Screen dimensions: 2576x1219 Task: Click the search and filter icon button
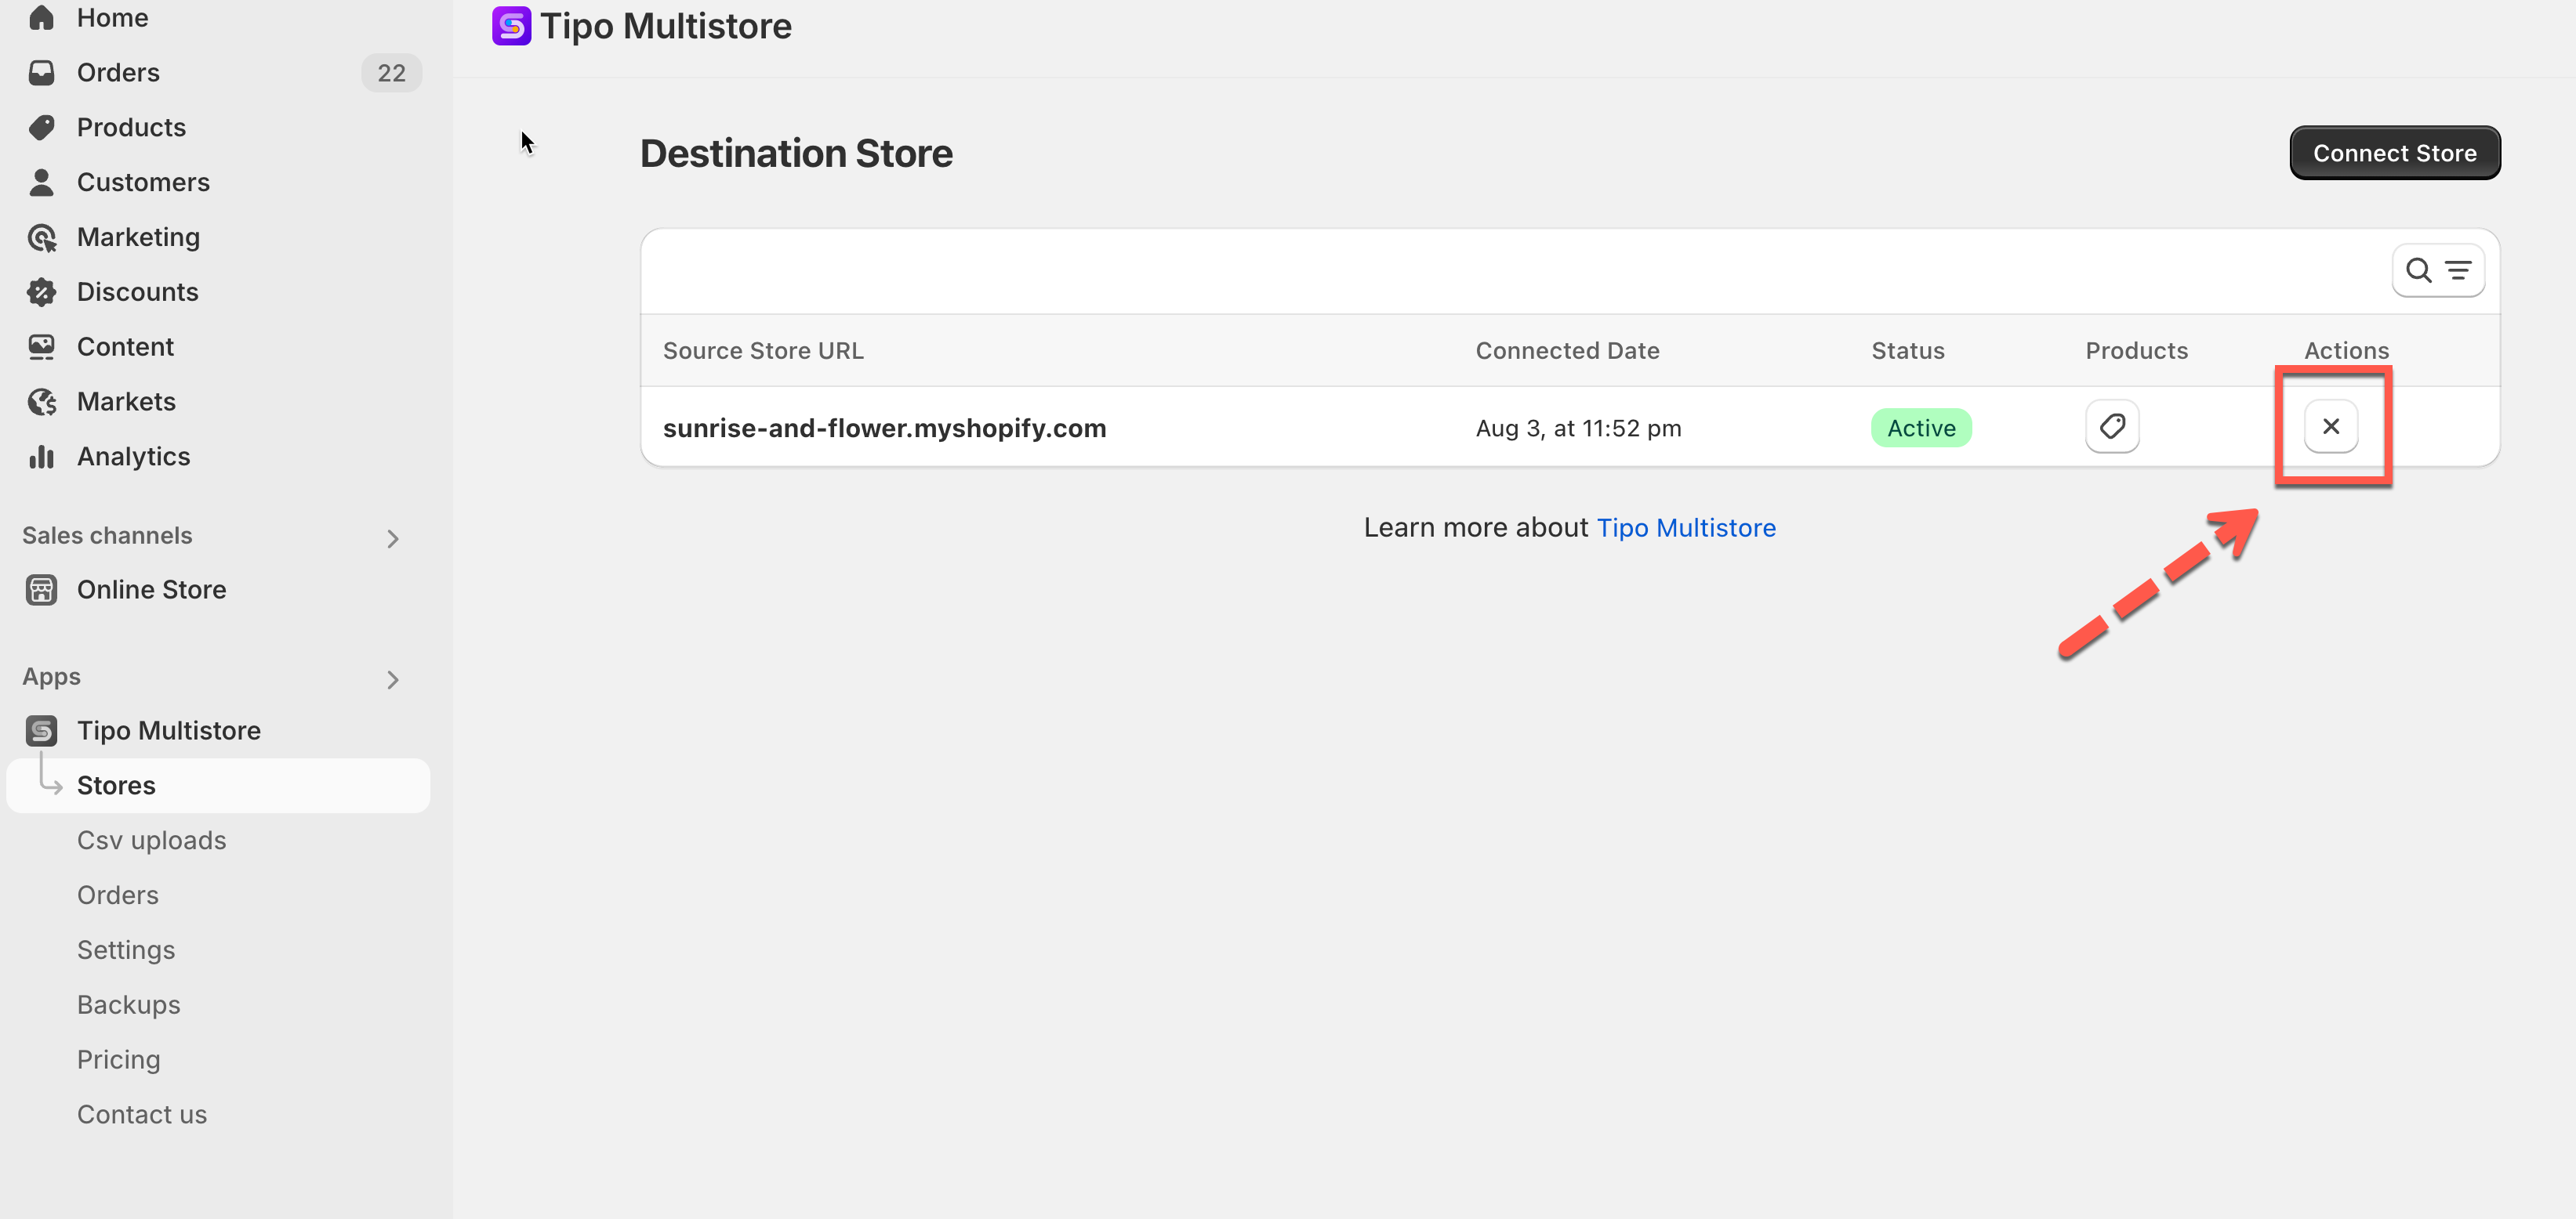point(2437,269)
